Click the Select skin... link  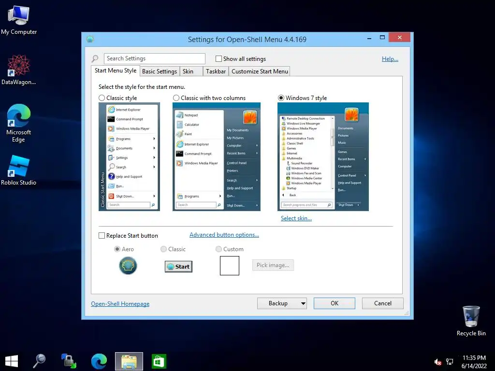tap(296, 218)
